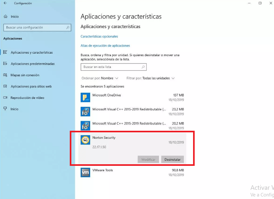Select the second Visual C++ Redistributable entry
274x199 pixels.
click(x=132, y=126)
